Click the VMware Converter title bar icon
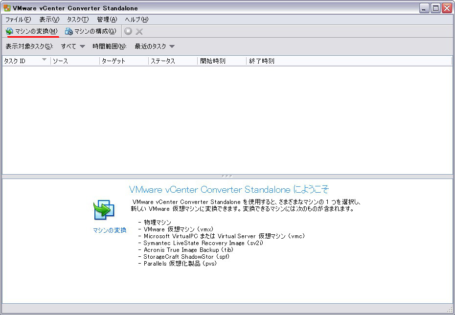Image resolution: width=455 pixels, height=315 pixels. (x=7, y=8)
